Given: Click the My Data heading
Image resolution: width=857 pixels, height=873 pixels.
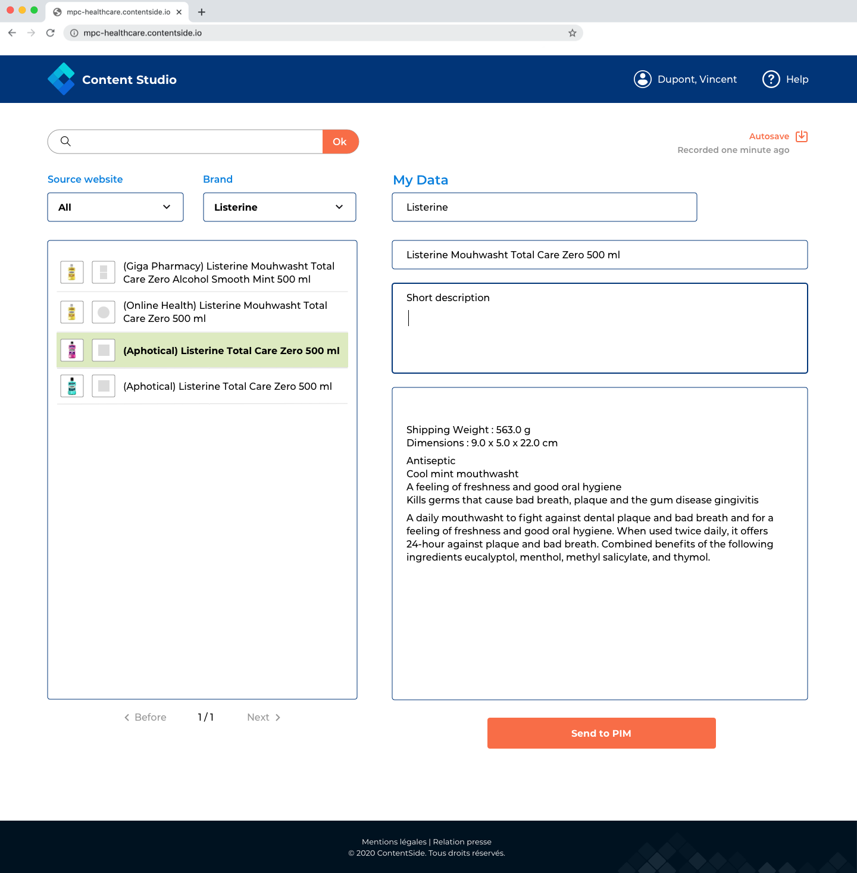Looking at the screenshot, I should [421, 180].
